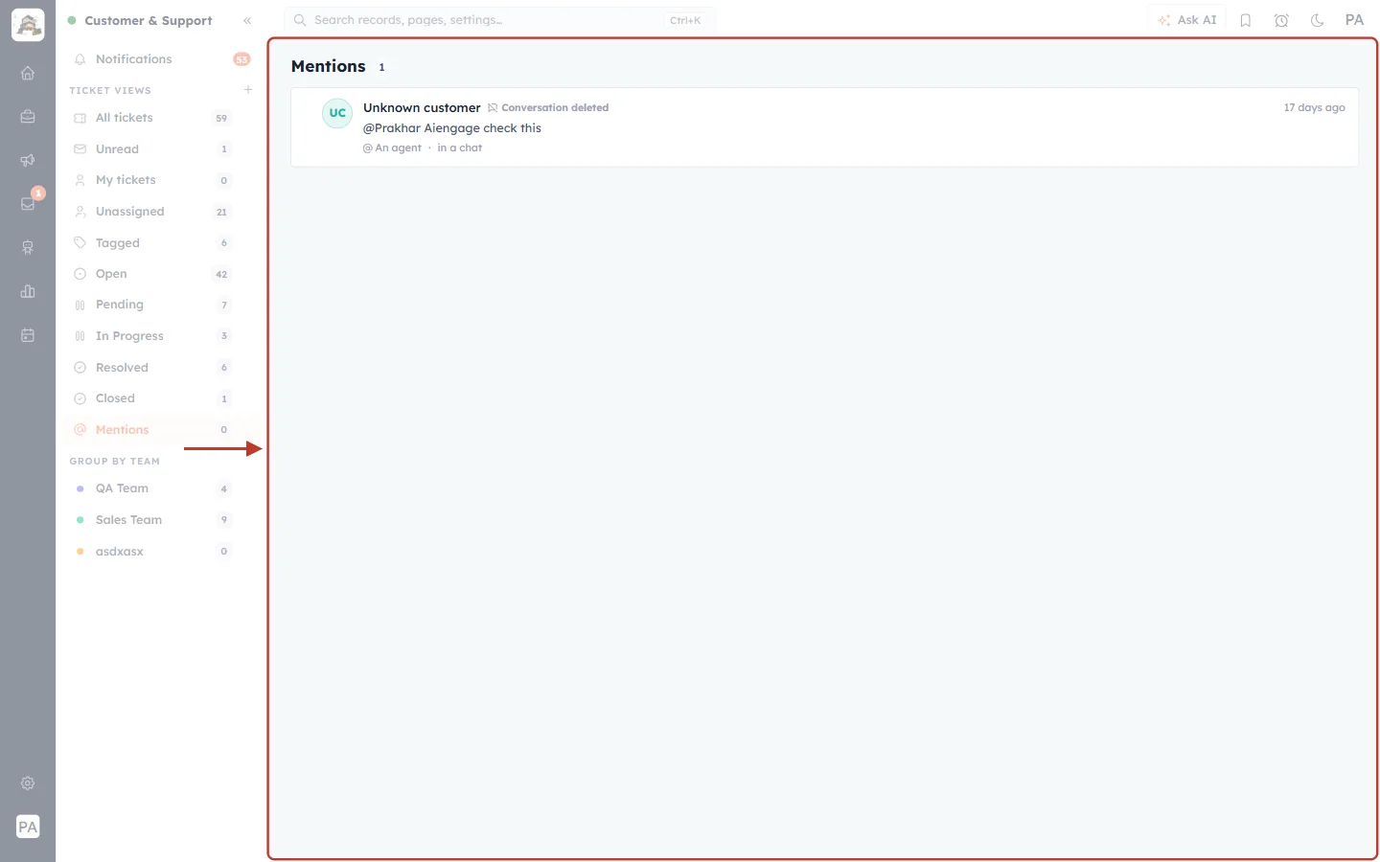Click the UC customer avatar
The width and height of the screenshot is (1380, 862).
(x=337, y=113)
